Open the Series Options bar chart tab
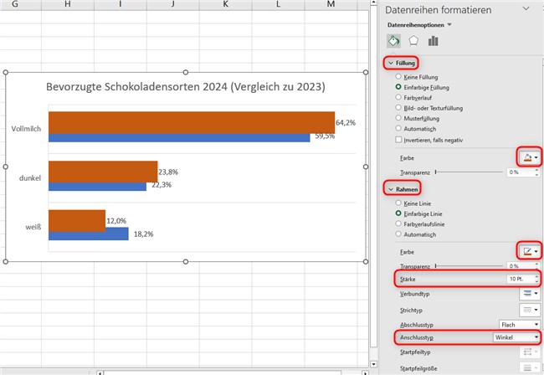544x375 pixels. 434,41
